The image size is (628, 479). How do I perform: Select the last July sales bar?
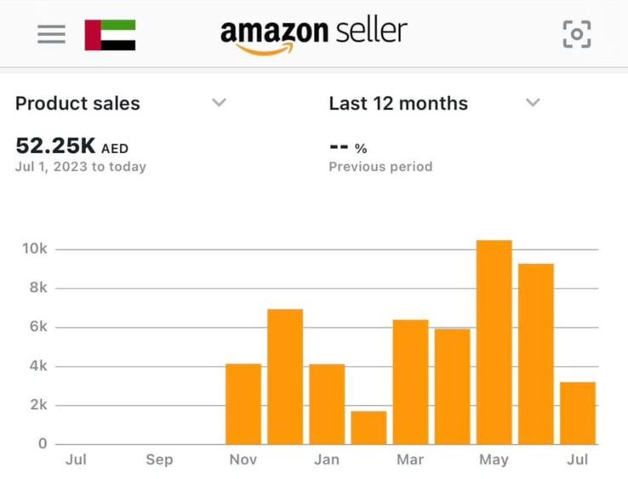click(578, 413)
